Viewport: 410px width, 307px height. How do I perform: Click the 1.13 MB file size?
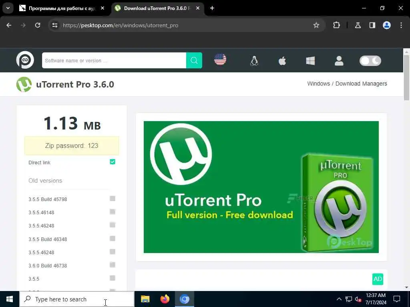(x=72, y=123)
